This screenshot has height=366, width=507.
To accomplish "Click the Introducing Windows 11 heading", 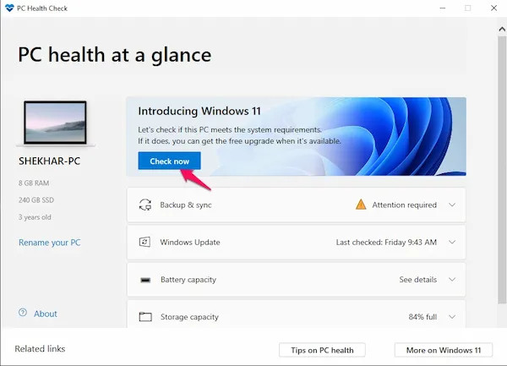I will [199, 111].
